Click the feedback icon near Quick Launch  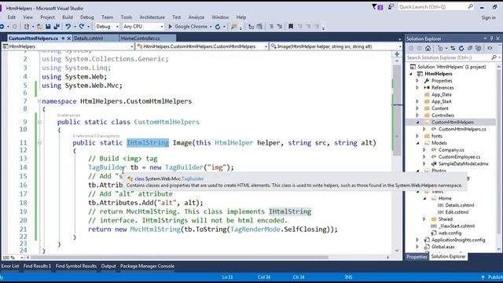[391, 6]
